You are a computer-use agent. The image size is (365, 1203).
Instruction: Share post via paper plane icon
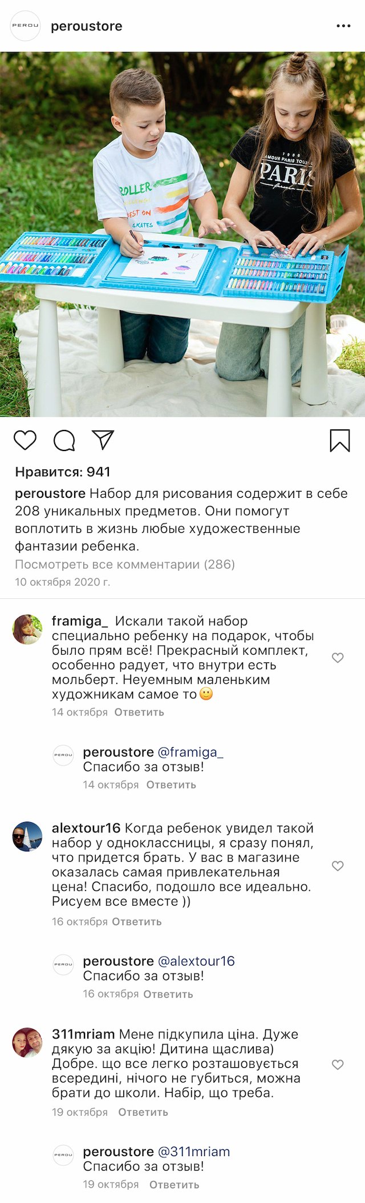pyautogui.click(x=103, y=440)
